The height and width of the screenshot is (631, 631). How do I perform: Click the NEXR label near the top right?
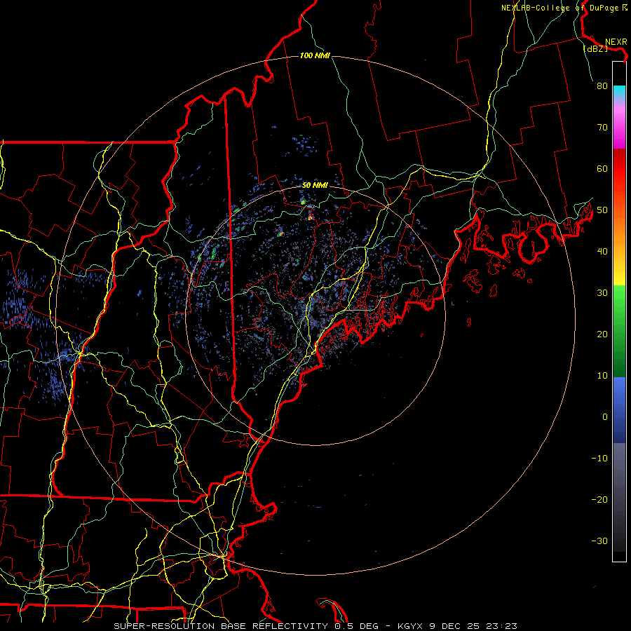pos(616,42)
